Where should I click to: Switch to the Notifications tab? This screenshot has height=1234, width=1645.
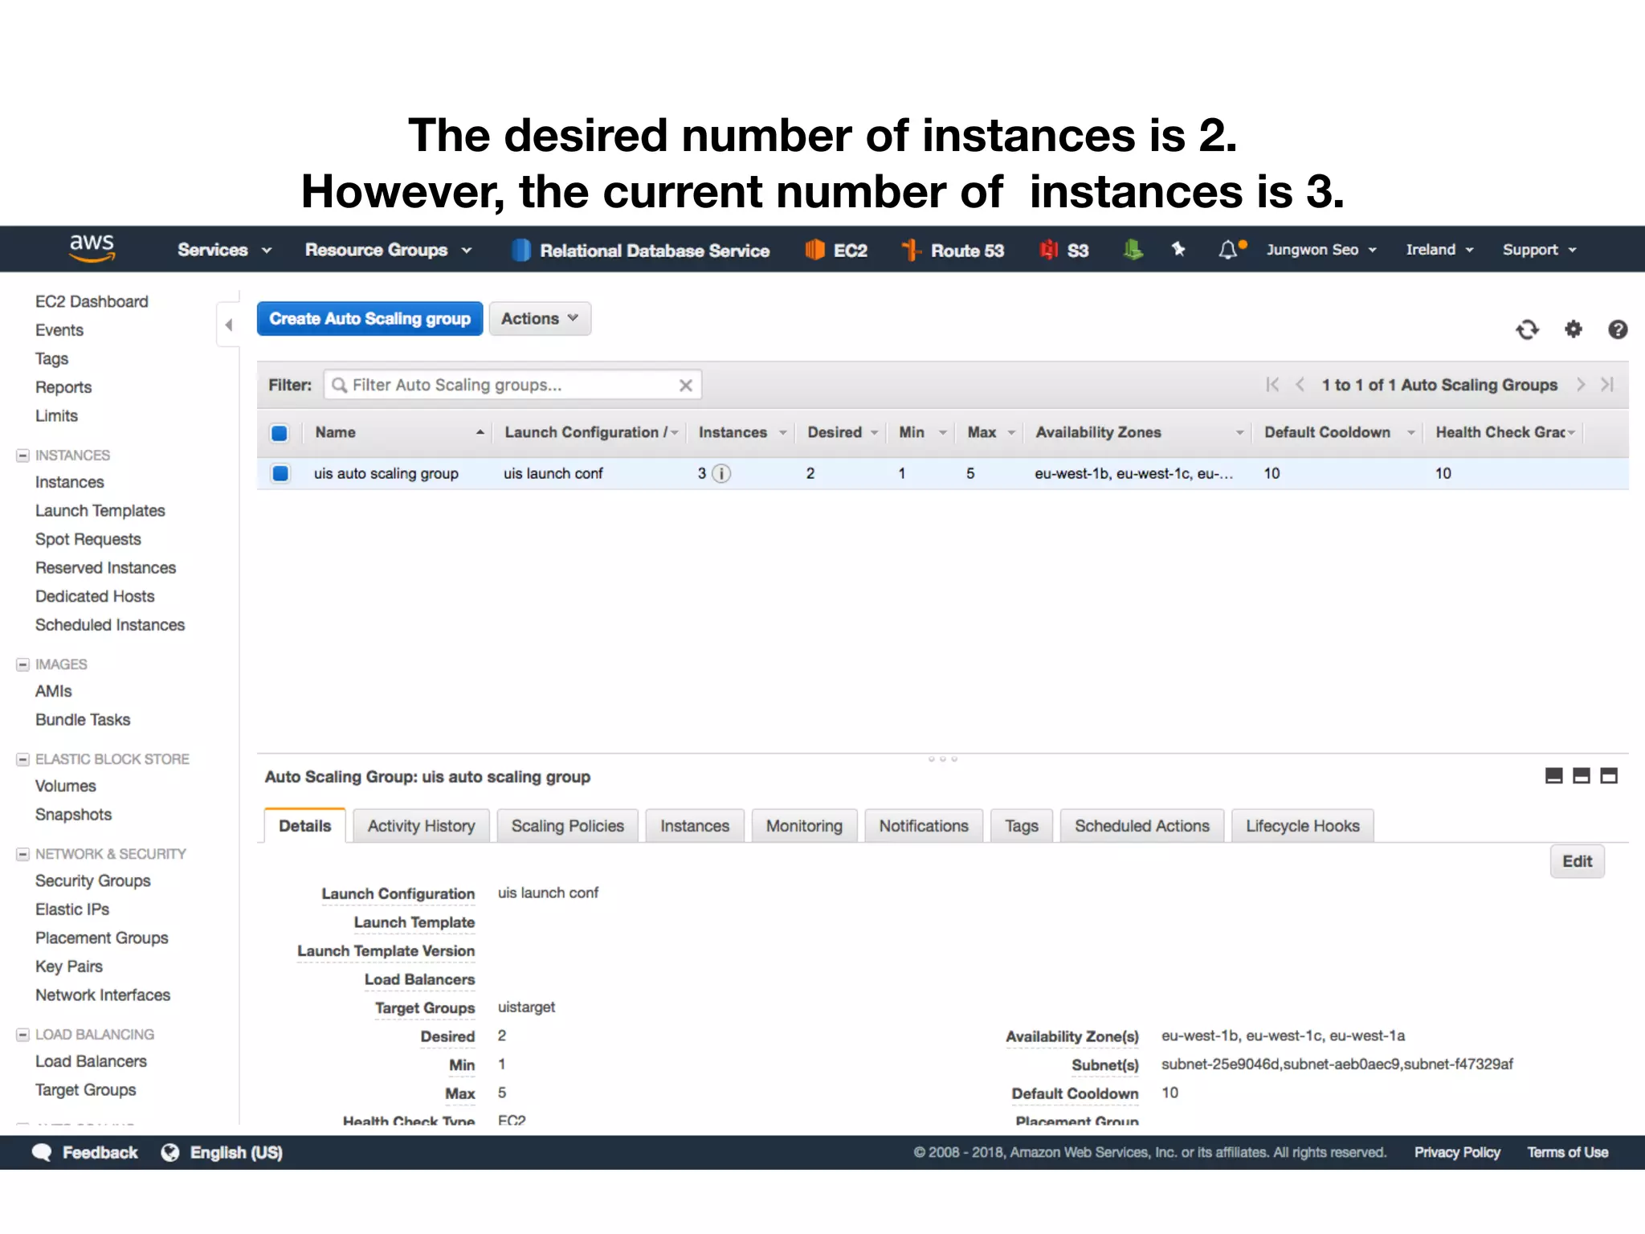[924, 826]
